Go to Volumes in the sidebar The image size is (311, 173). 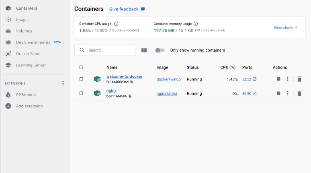point(24,31)
